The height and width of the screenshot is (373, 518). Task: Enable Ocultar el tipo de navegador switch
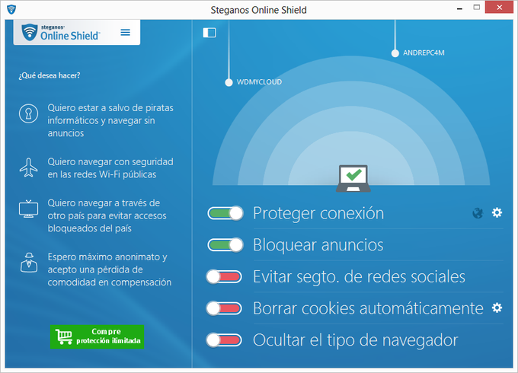224,340
